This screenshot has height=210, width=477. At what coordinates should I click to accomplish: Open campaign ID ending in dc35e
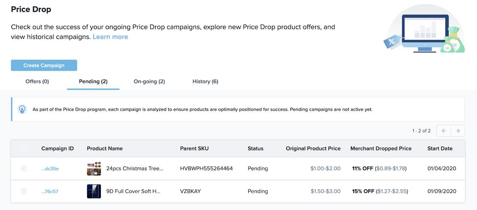tap(50, 169)
